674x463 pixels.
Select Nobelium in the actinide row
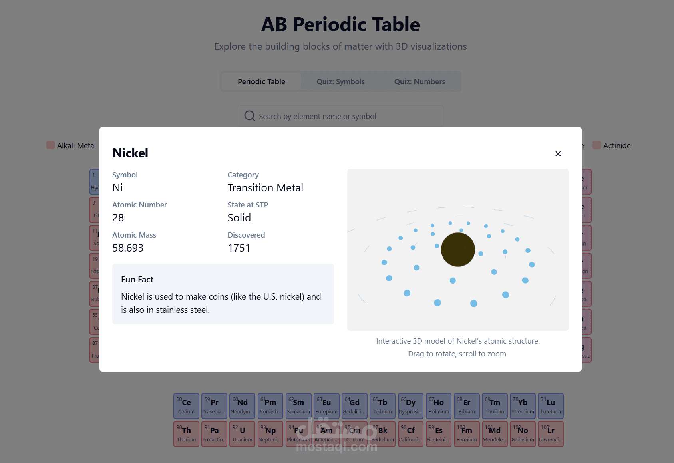click(x=523, y=434)
